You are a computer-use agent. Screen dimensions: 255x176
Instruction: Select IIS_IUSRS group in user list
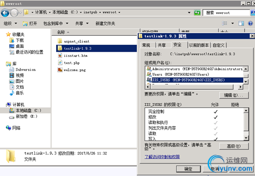pyautogui.click(x=195, y=80)
